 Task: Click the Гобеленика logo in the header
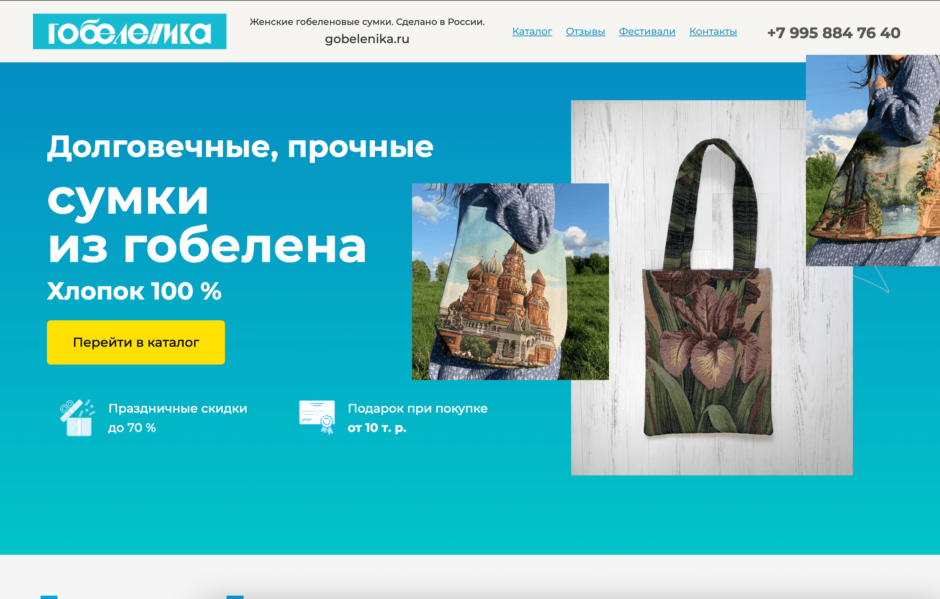point(129,31)
